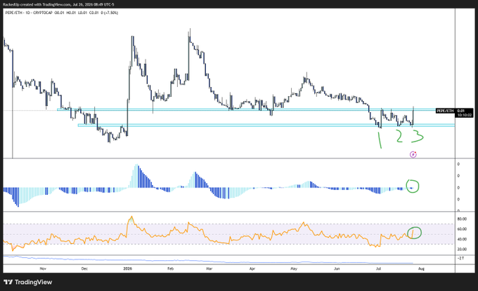478x291 pixels.
Task: Click the 80.00 RSI scale value
Action: (x=462, y=219)
